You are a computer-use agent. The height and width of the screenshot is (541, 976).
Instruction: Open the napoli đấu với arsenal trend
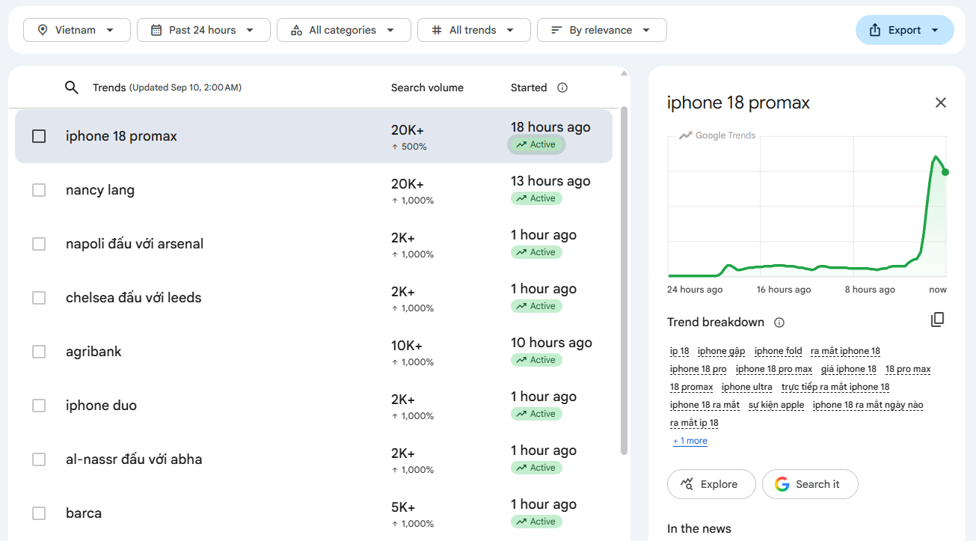click(x=313, y=244)
